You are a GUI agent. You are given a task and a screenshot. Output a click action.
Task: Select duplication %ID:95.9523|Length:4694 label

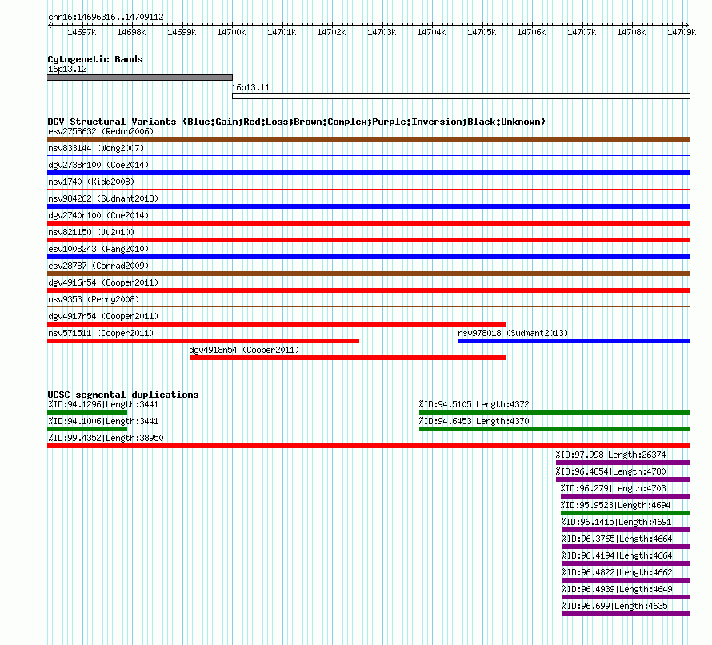click(x=615, y=506)
